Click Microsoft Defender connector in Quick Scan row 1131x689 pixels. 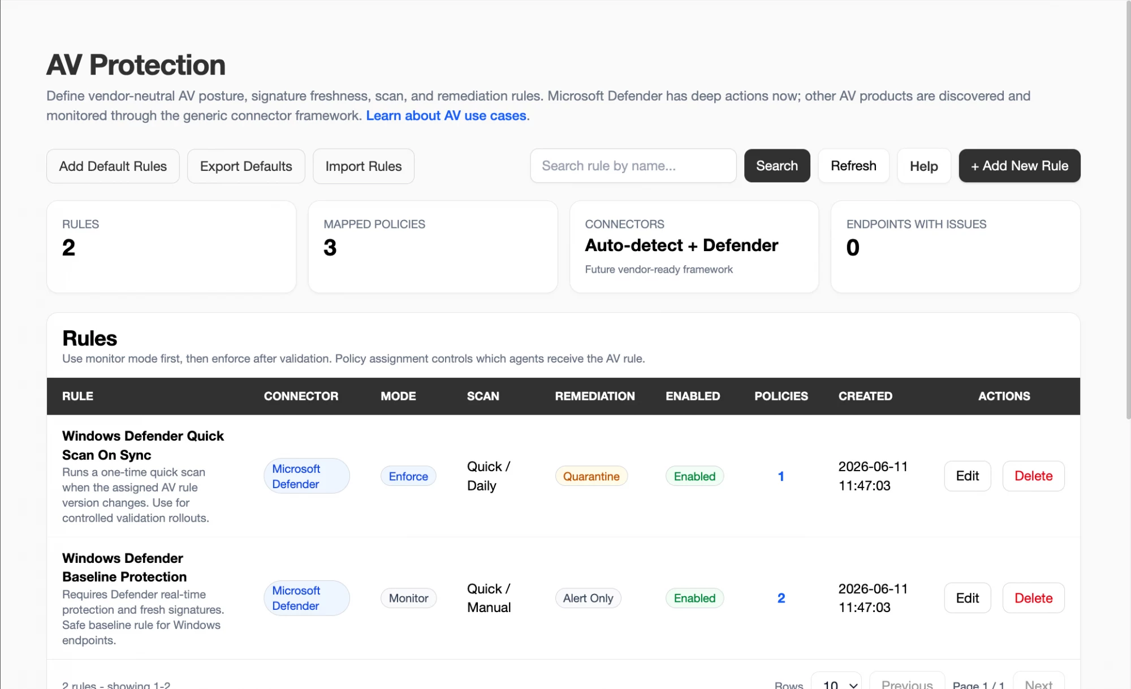tap(307, 476)
